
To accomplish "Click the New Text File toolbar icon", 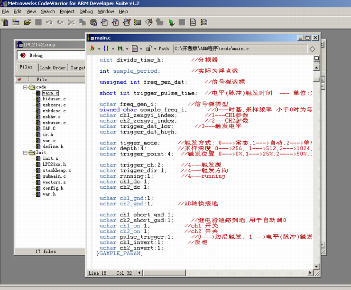I will coord(5,22).
